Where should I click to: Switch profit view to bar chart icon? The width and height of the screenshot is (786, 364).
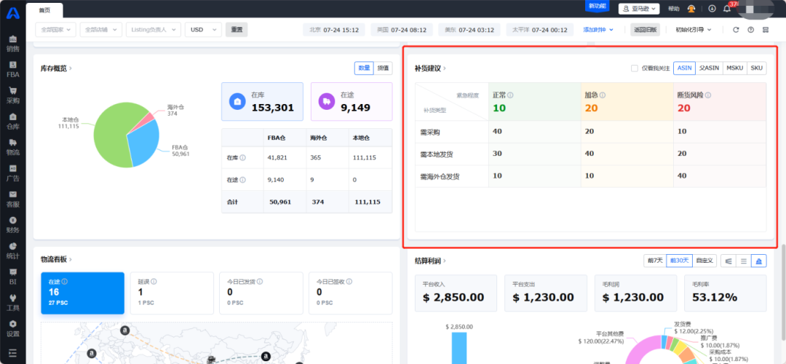tap(758, 261)
